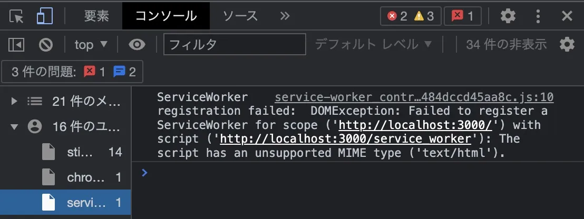584x219 pixels.
Task: Click the errors and warnings counter
Action: point(411,16)
